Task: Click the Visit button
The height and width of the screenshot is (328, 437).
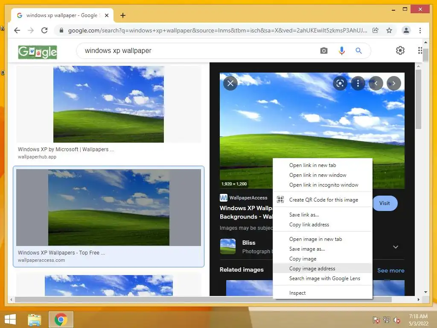Action: pyautogui.click(x=385, y=203)
